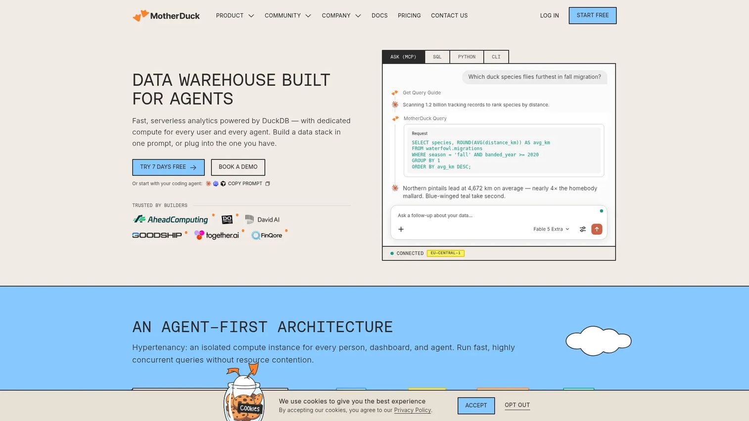
Task: Click the START FREE button
Action: click(x=593, y=15)
